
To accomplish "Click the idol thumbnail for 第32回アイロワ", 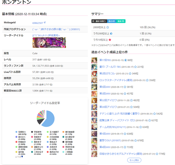I will point(94,100).
